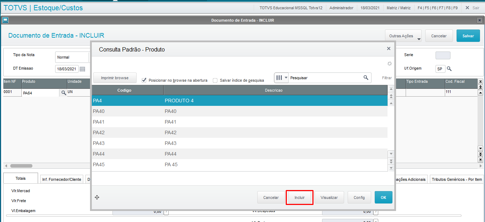Click the Cancelar button in Consulta Padrão dialog
Image resolution: width=485 pixels, height=222 pixels.
[271, 197]
